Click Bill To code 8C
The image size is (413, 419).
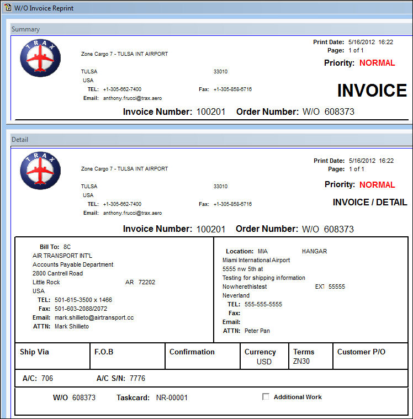point(67,247)
